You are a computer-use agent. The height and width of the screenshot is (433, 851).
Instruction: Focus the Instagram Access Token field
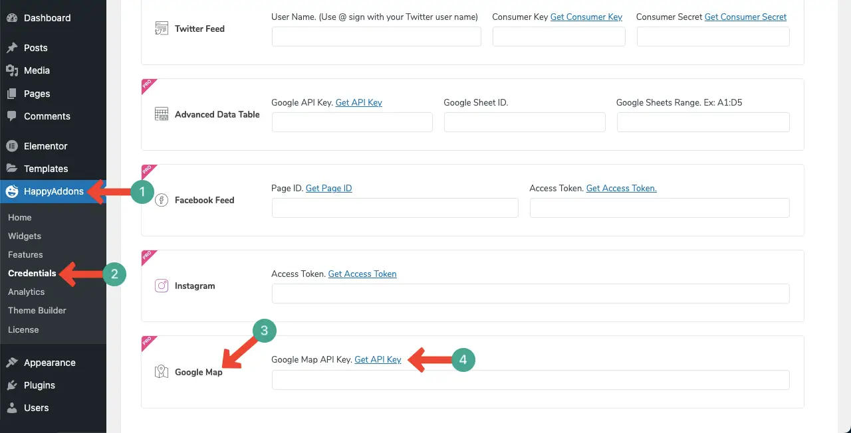pyautogui.click(x=531, y=294)
